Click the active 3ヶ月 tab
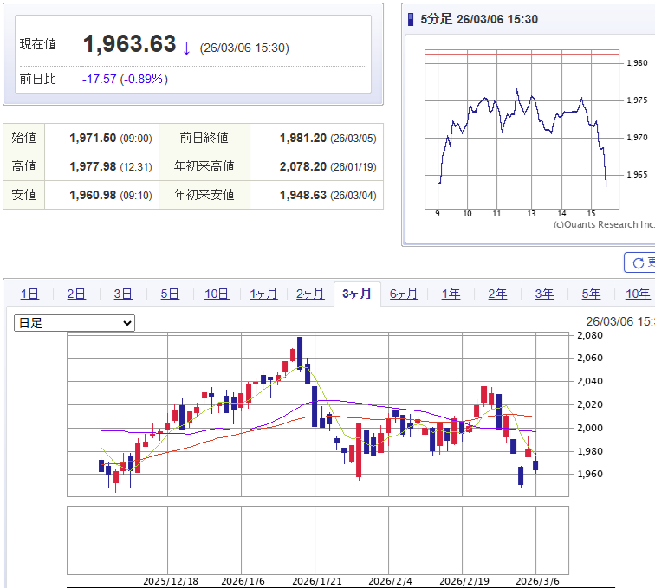655x588 pixels. tap(357, 294)
